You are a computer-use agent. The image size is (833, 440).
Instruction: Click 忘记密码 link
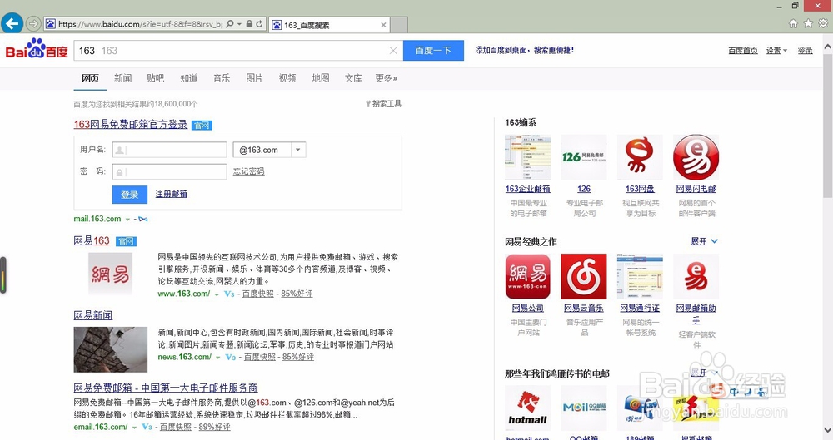(248, 171)
